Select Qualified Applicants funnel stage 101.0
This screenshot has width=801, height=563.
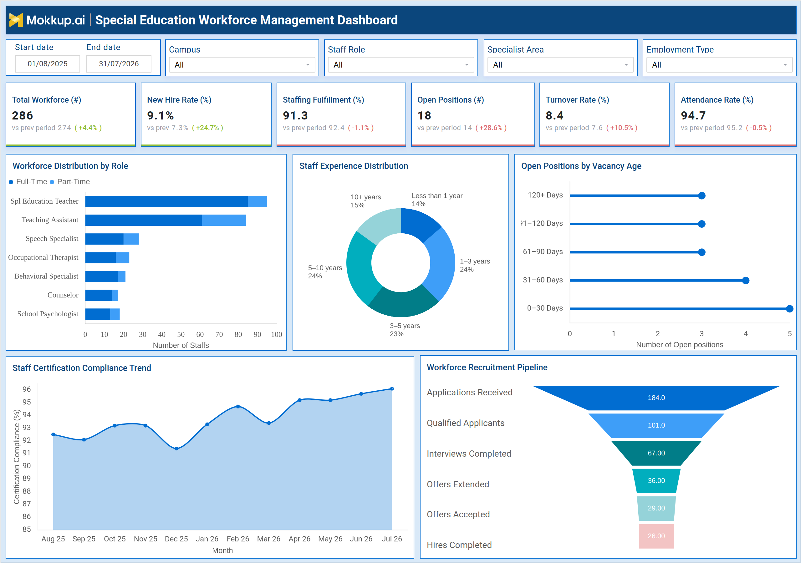656,426
